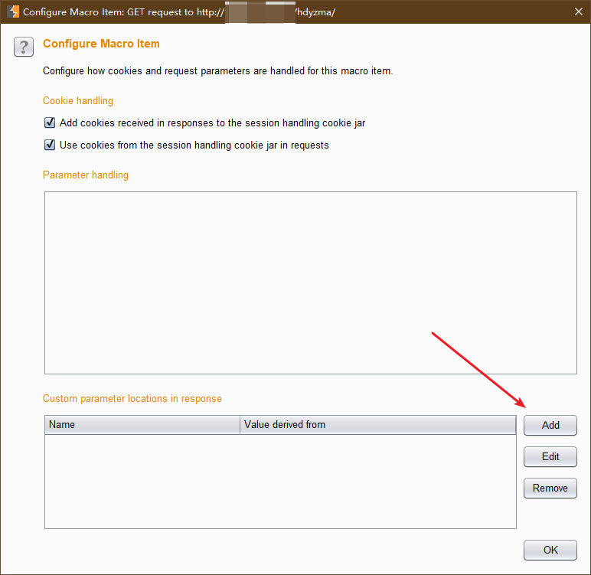591x575 pixels.
Task: Uncheck use cookies from cookie jar in requests
Action: tap(50, 145)
